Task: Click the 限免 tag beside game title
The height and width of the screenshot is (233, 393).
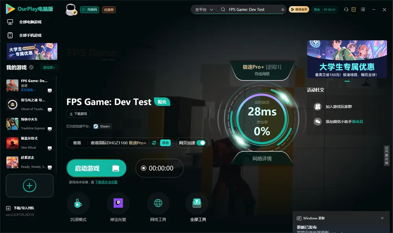Action: 162,102
